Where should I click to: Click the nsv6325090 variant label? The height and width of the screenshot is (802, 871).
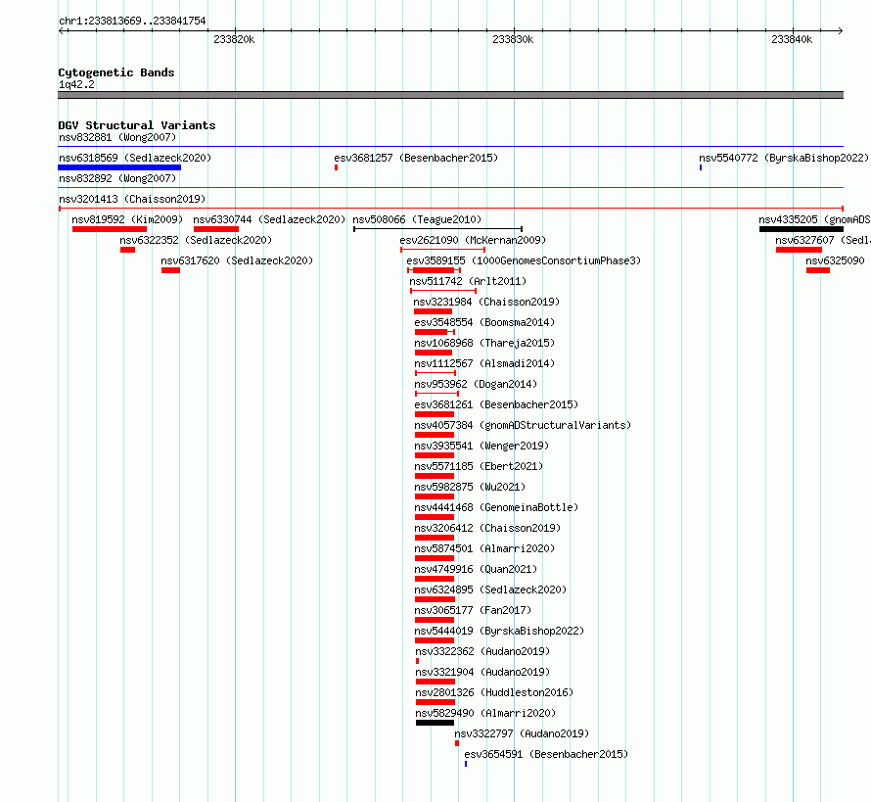tap(836, 260)
